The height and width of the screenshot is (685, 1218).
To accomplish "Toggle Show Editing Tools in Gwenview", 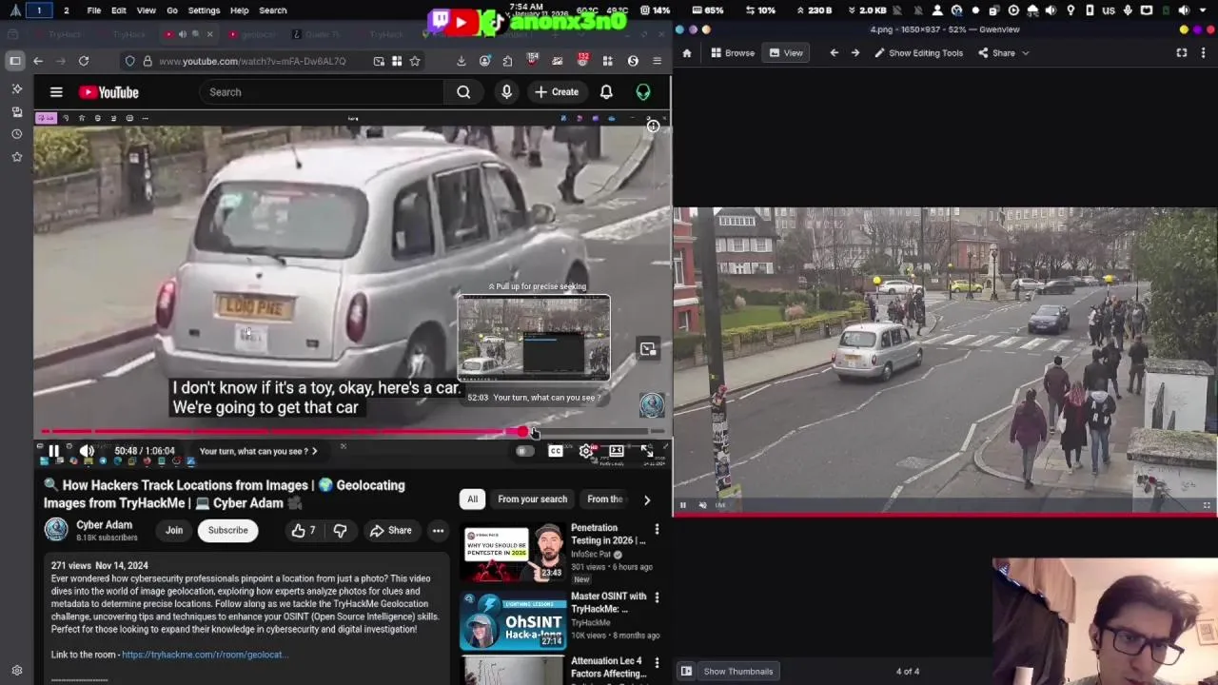I will pos(918,53).
